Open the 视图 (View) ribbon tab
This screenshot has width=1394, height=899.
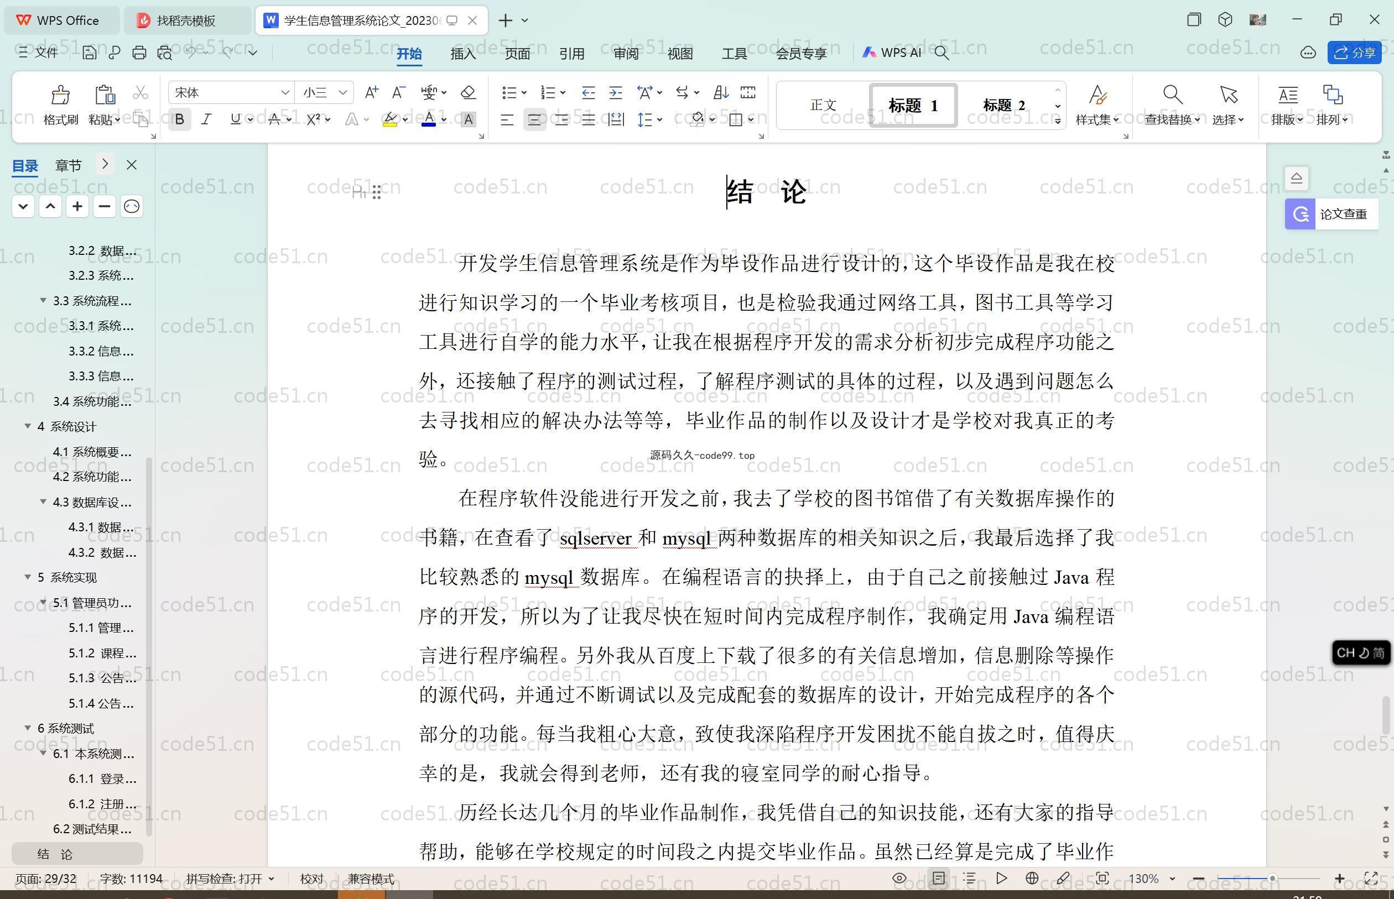(x=680, y=53)
